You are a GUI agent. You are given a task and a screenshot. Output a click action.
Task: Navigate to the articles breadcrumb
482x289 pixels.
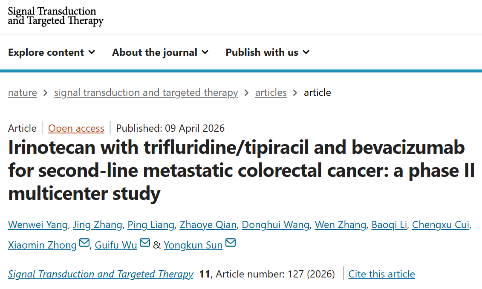coord(271,92)
